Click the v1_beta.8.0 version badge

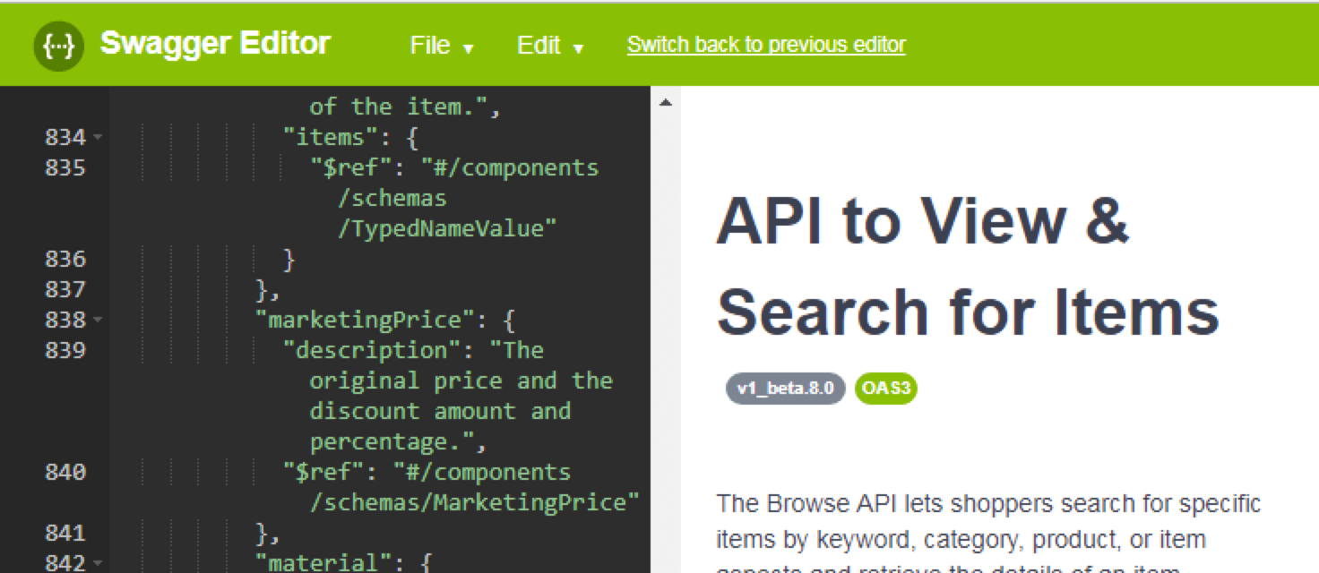pos(786,389)
